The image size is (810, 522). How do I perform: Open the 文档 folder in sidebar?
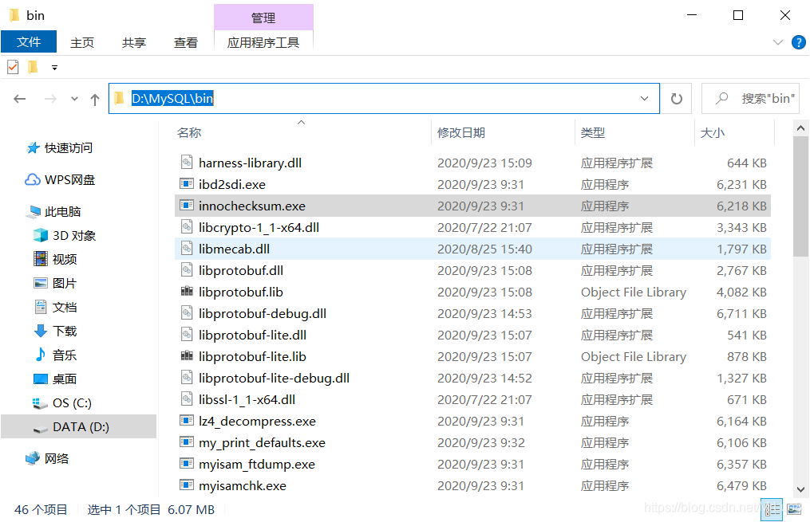click(55, 307)
